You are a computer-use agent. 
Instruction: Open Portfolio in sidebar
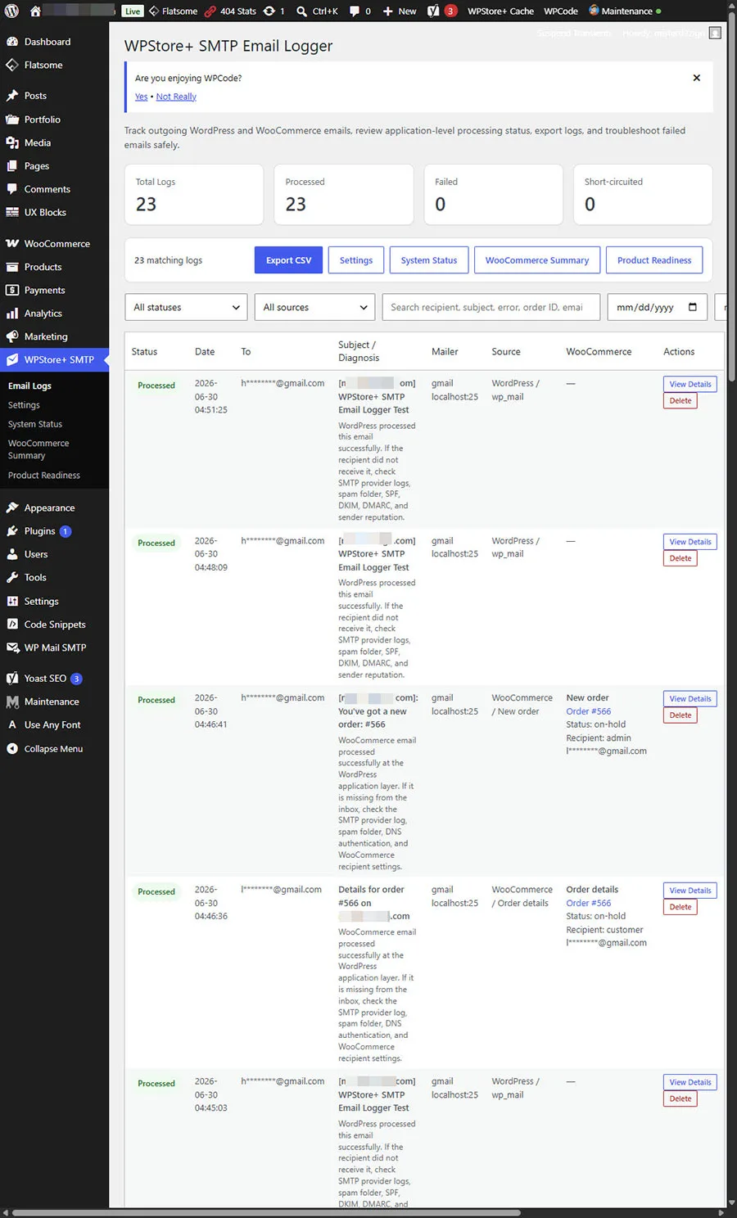(x=42, y=120)
